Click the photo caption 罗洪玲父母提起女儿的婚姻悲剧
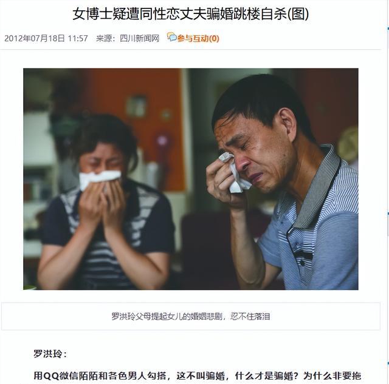The height and width of the screenshot is (384, 389). click(167, 316)
